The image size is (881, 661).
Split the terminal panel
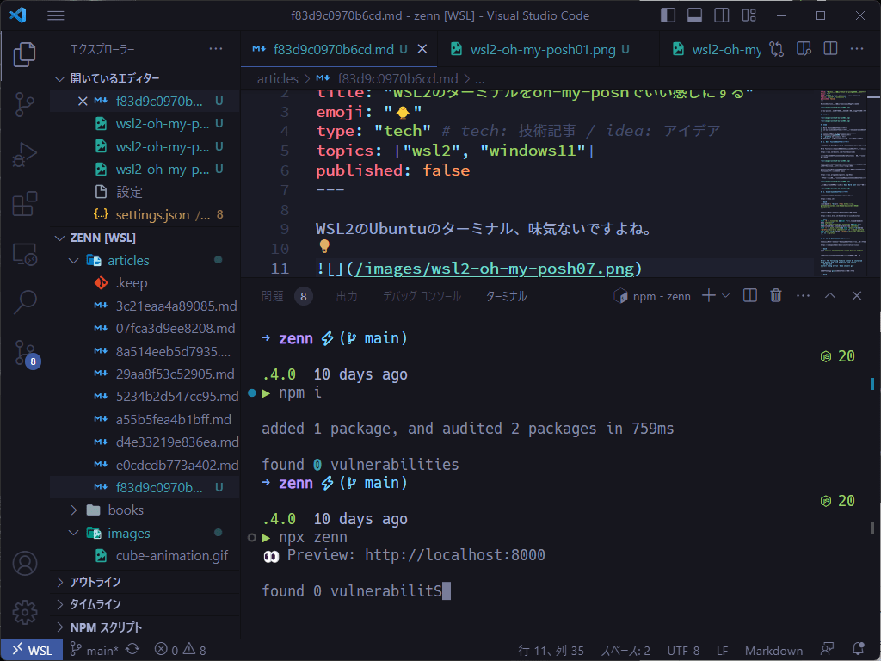click(x=749, y=296)
